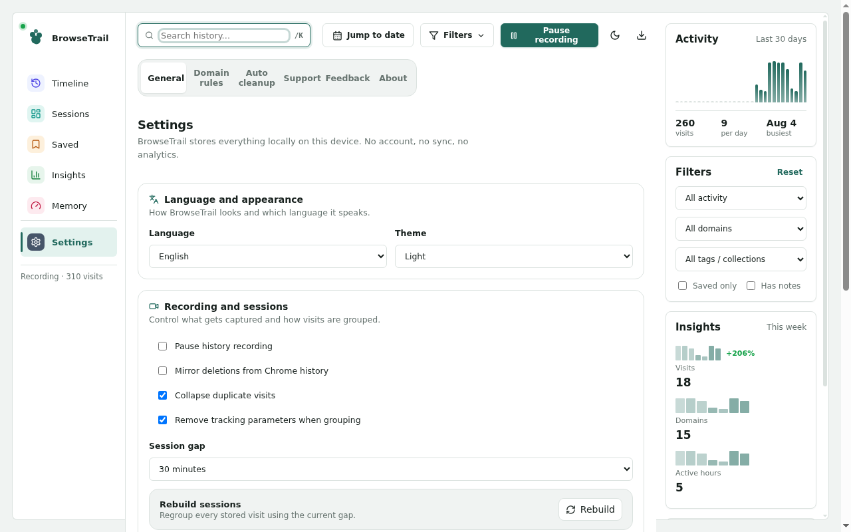Open Saved via its bookmark icon
This screenshot has height=532, width=851.
[36, 144]
